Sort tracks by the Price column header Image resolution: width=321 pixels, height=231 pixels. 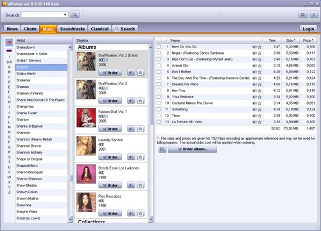click(x=308, y=40)
